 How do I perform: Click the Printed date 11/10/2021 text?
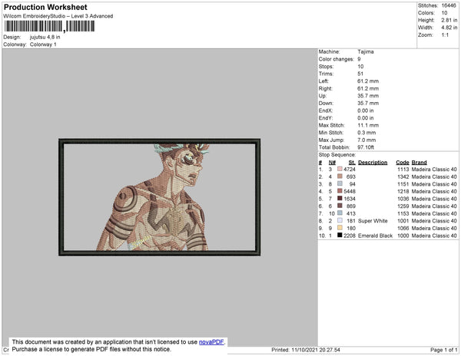(306, 350)
